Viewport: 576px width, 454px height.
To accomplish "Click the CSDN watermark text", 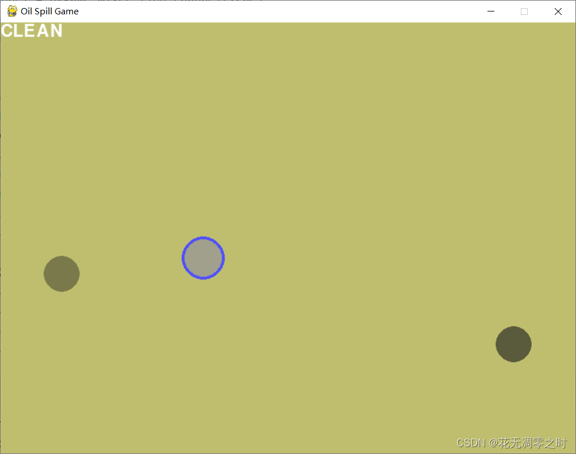I will (470, 443).
